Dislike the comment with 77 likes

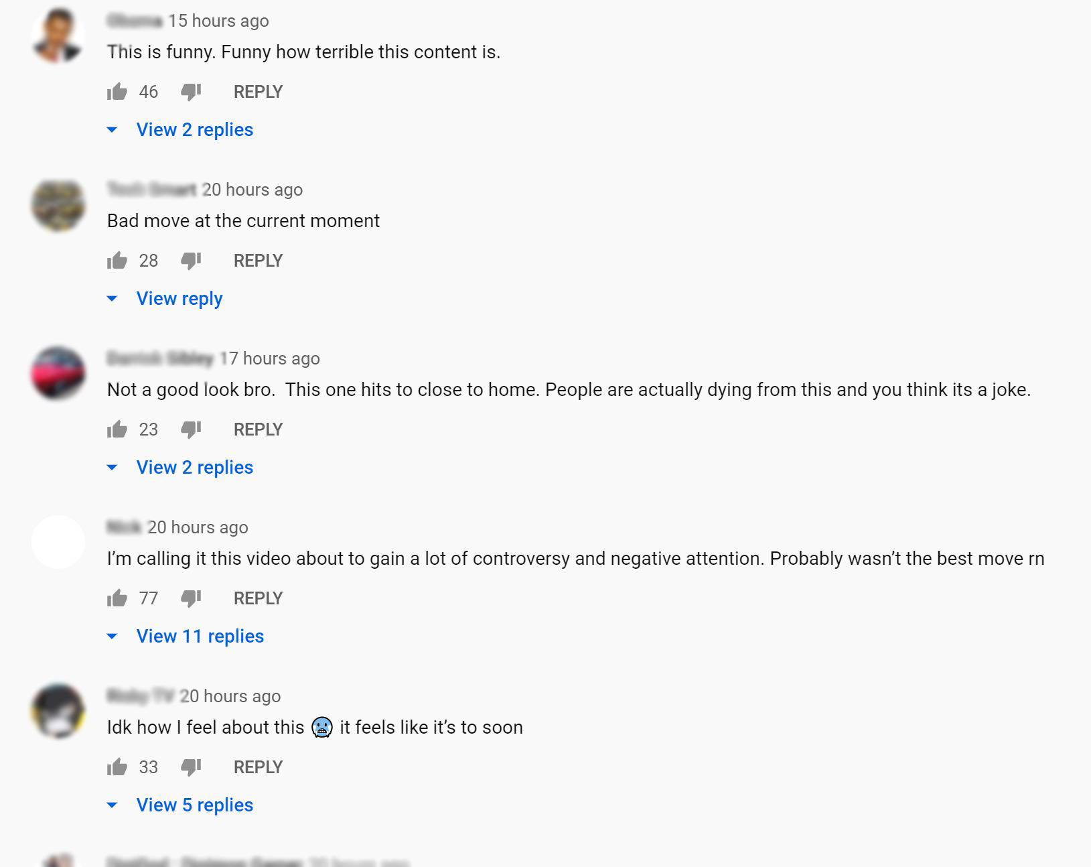pos(191,598)
